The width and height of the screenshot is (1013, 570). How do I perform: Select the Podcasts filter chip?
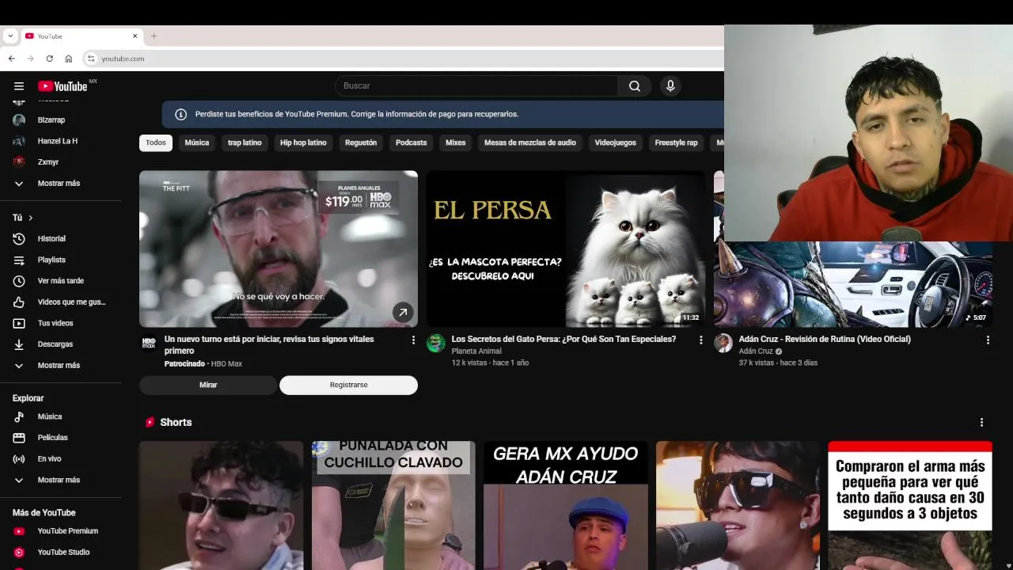click(x=411, y=142)
